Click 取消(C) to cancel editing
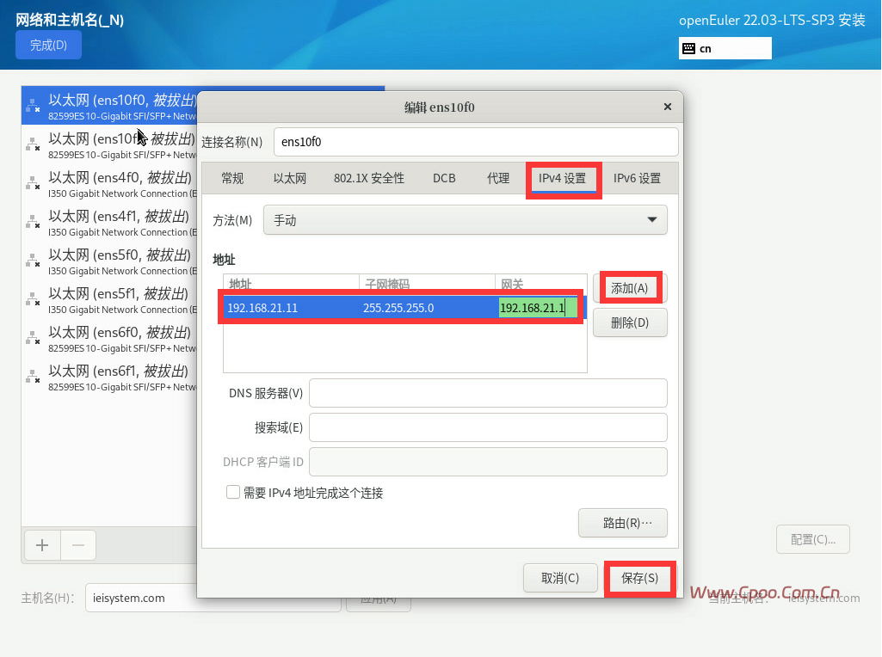Image resolution: width=882 pixels, height=657 pixels. [560, 578]
